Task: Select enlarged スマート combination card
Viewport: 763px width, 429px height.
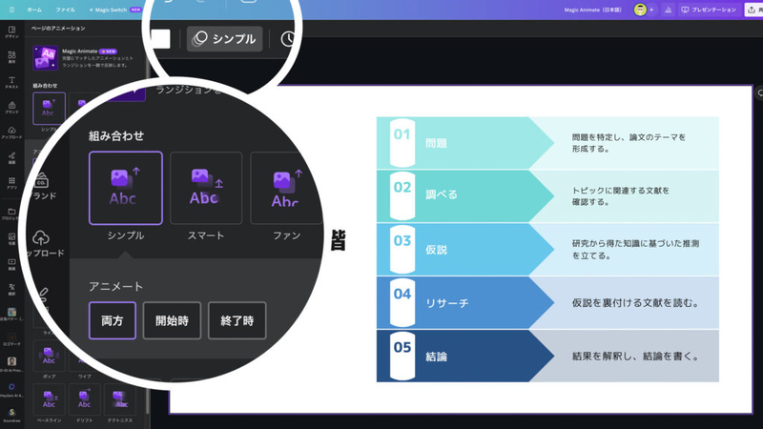Action: pos(206,188)
